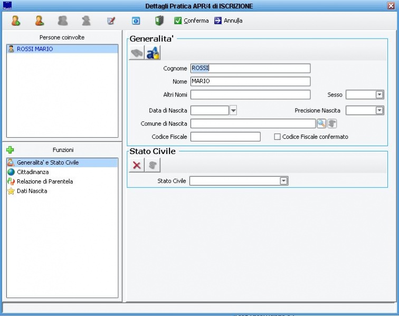The width and height of the screenshot is (399, 316).
Task: Click the 'a' lock icon under Generalita'
Action: [x=153, y=53]
